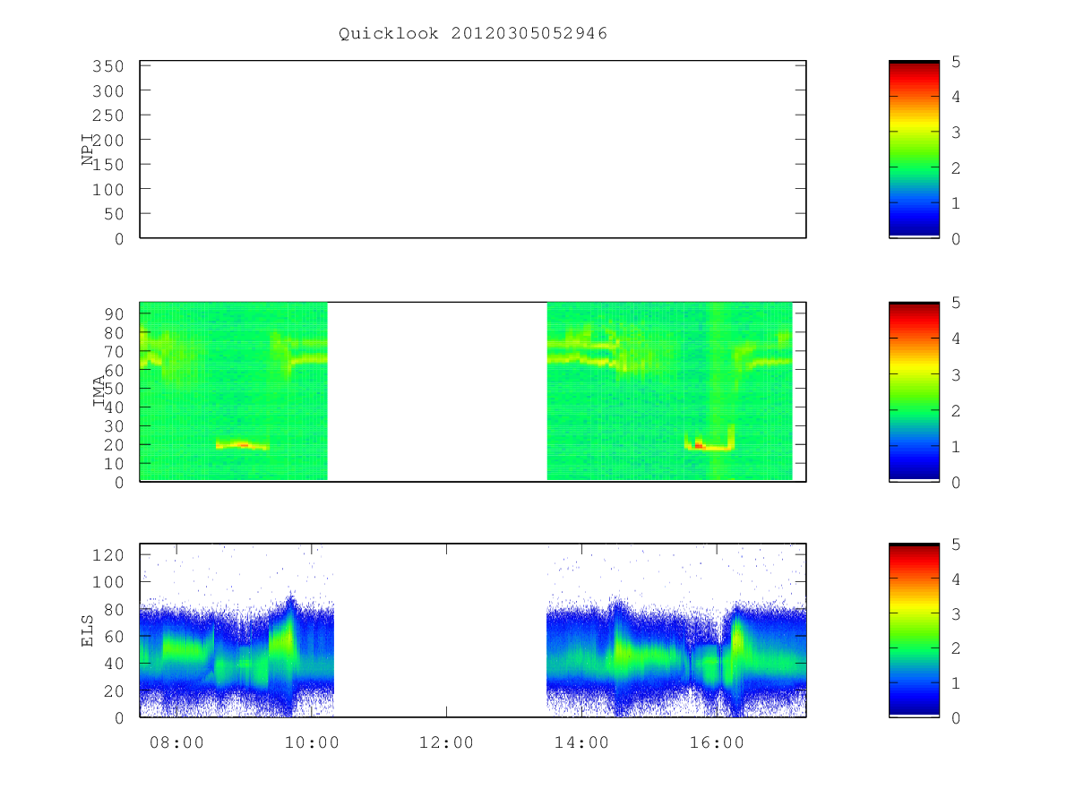The width and height of the screenshot is (1075, 806).
Task: Click the 12:00 time tick label
Action: tap(446, 742)
